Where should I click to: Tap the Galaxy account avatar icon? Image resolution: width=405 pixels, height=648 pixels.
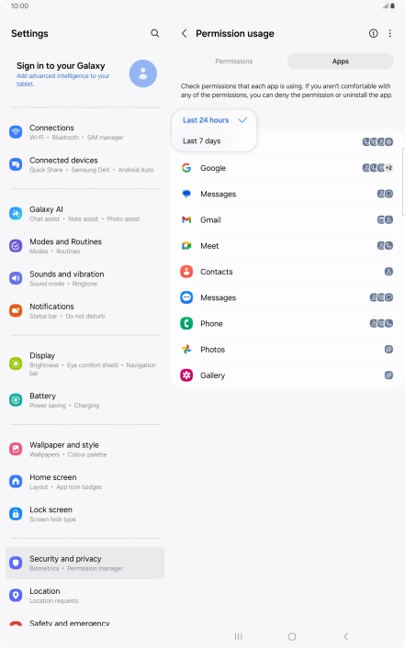[x=142, y=73]
